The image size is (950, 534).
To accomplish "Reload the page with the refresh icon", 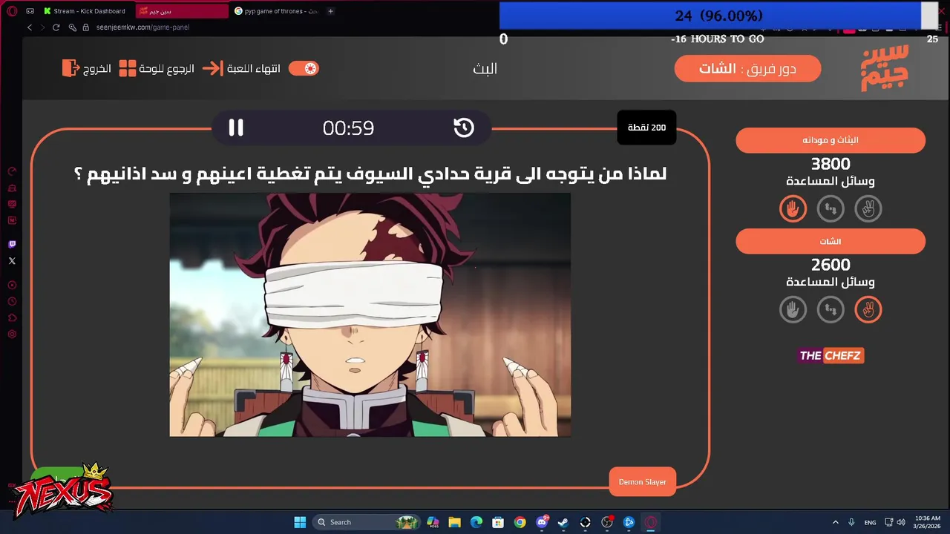I will point(56,27).
